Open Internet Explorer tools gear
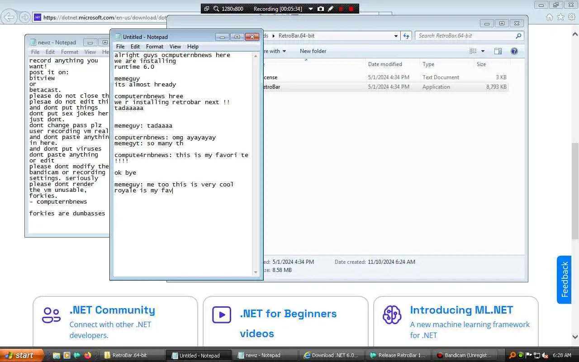 coord(571,17)
